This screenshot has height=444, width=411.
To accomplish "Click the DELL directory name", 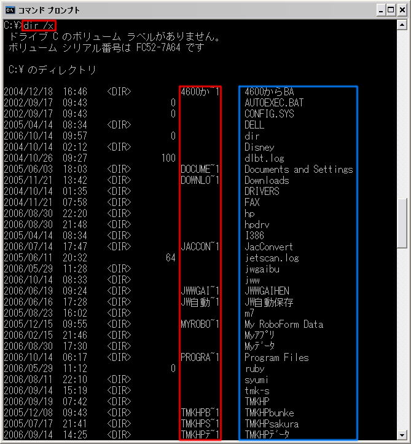I will [x=254, y=125].
